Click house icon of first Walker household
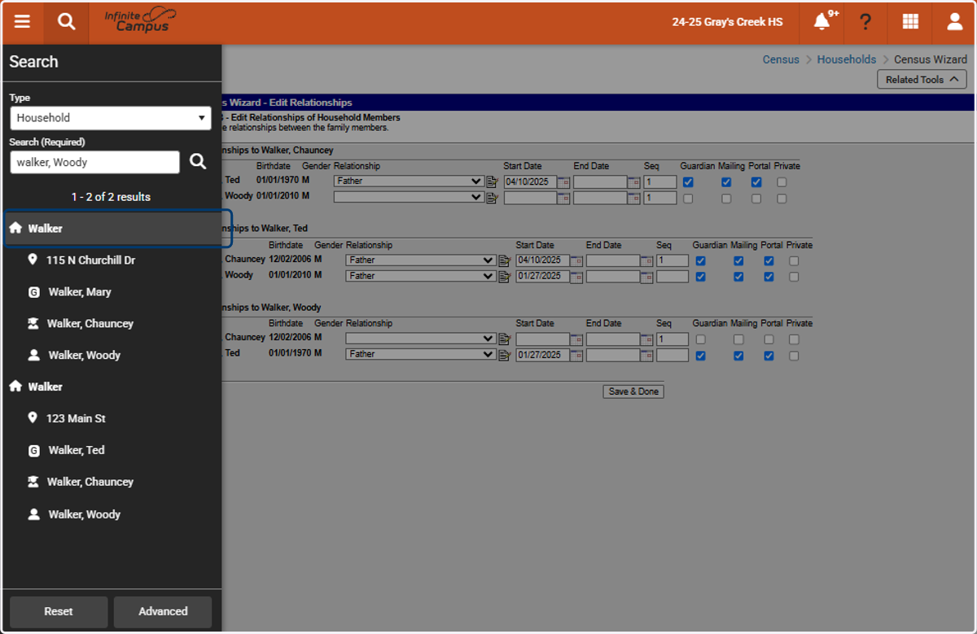Image resolution: width=977 pixels, height=634 pixels. pos(15,229)
